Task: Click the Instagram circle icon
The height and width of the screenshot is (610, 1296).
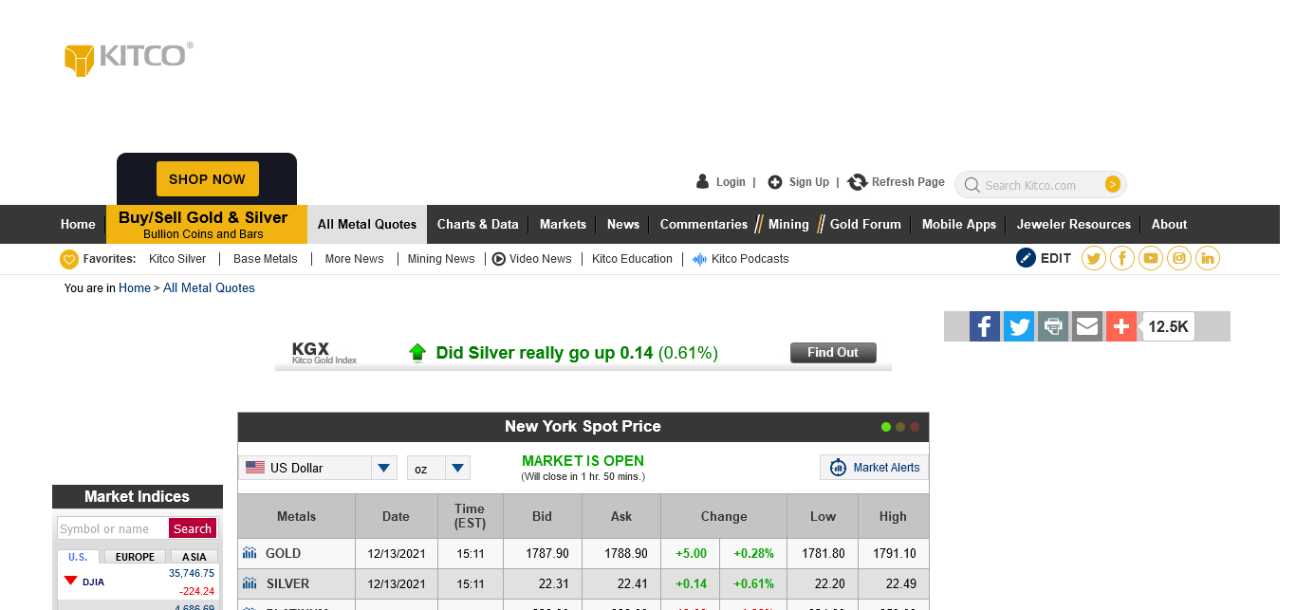Action: [1179, 258]
